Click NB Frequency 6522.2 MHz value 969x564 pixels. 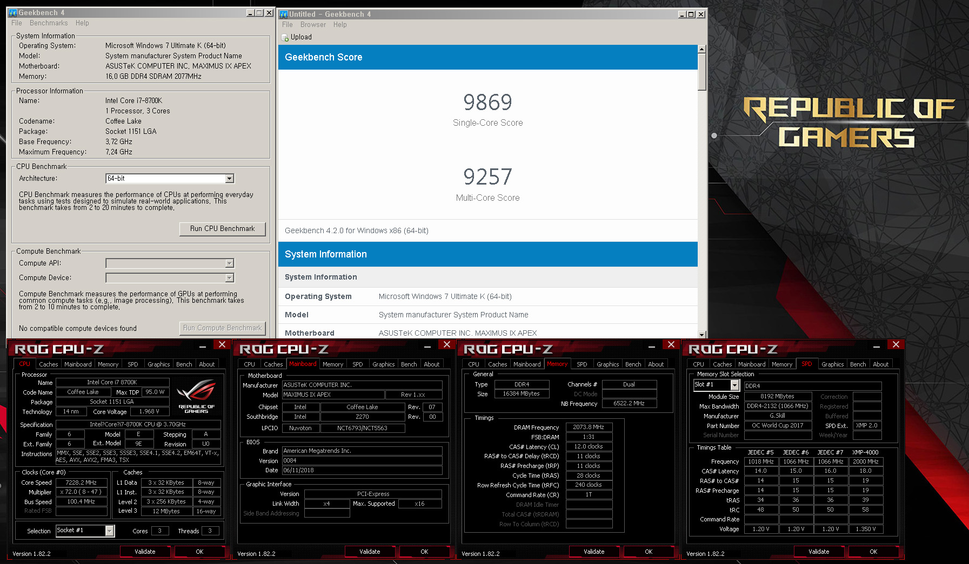point(629,403)
